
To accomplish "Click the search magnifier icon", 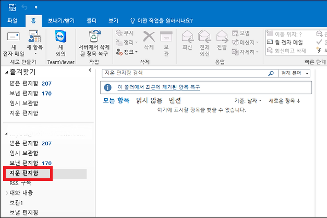I will (270, 74).
